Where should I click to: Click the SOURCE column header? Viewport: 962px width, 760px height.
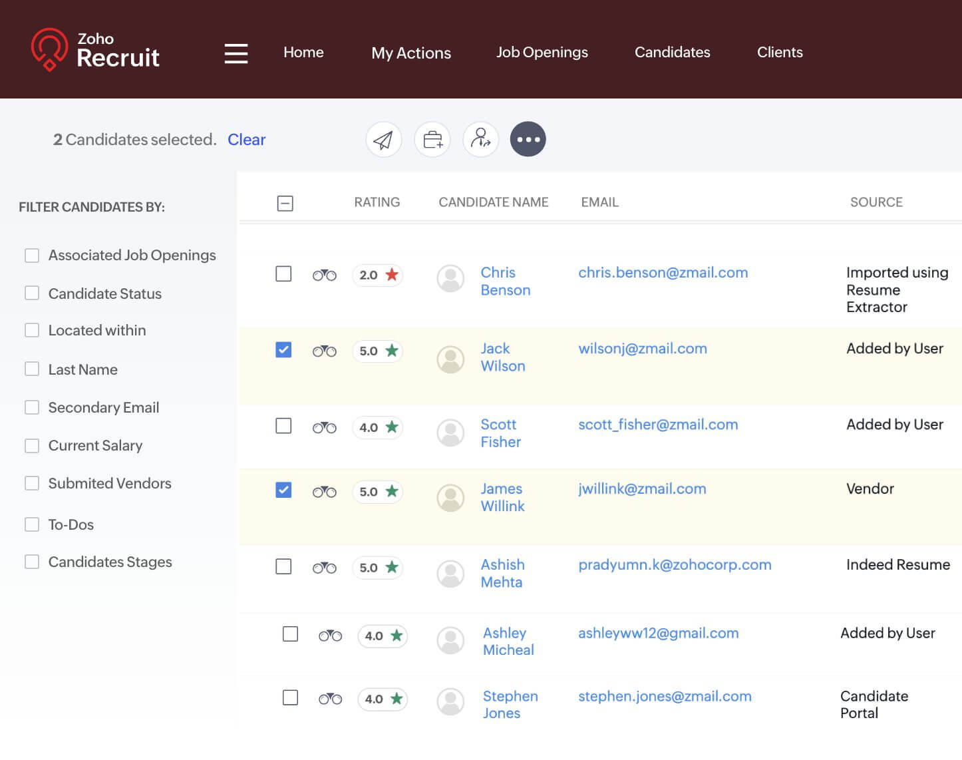tap(876, 202)
